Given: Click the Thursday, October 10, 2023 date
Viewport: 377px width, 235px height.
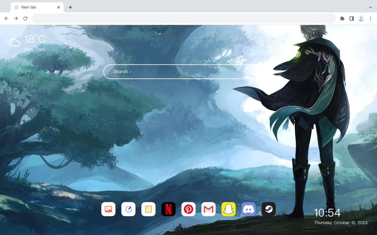Looking at the screenshot, I should [x=341, y=223].
